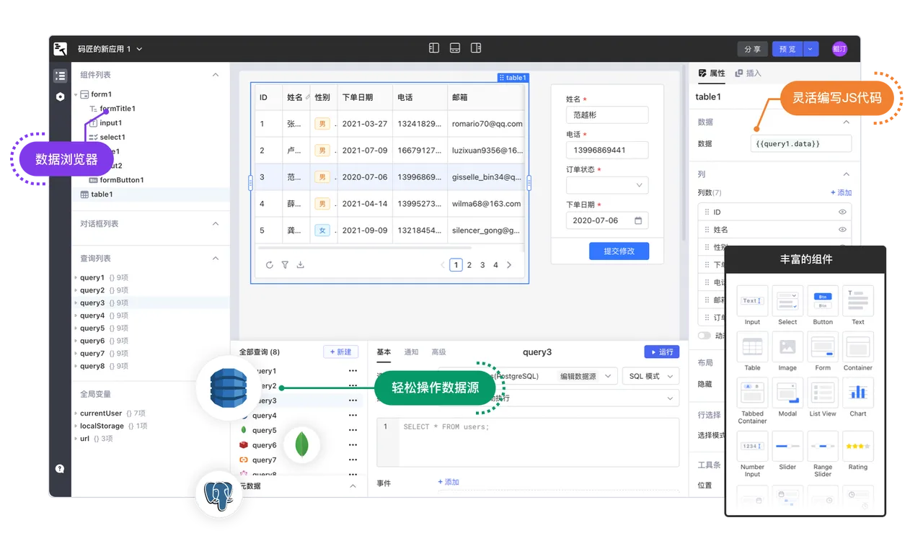Click the download icon under the table
The height and width of the screenshot is (546, 923).
click(x=301, y=265)
